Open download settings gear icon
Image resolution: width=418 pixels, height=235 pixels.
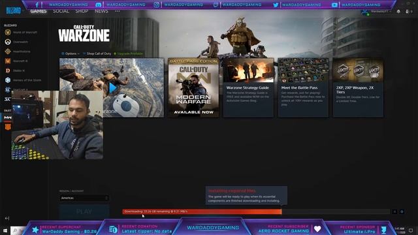(x=402, y=211)
